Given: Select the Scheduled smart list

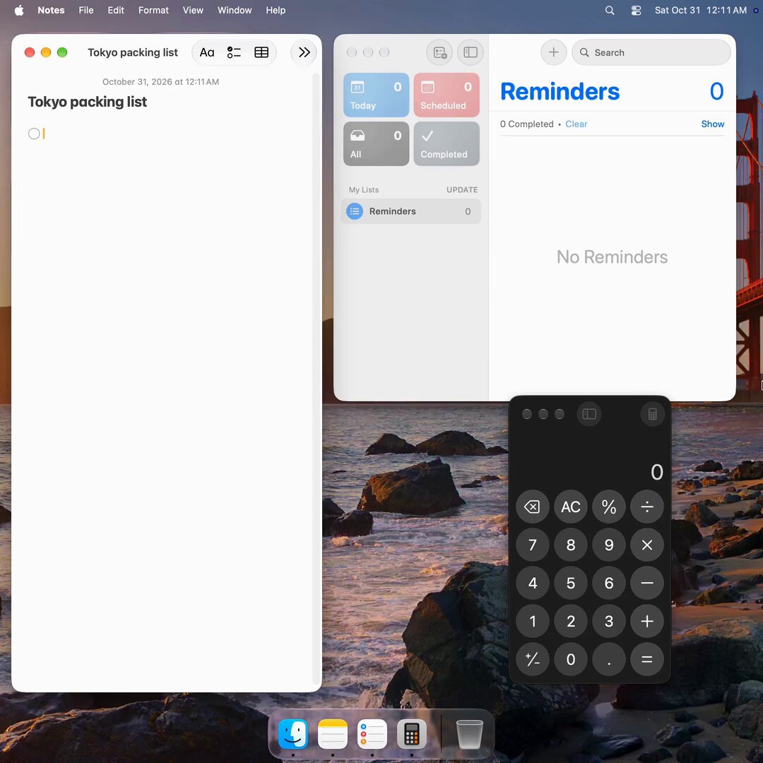Looking at the screenshot, I should [x=446, y=95].
